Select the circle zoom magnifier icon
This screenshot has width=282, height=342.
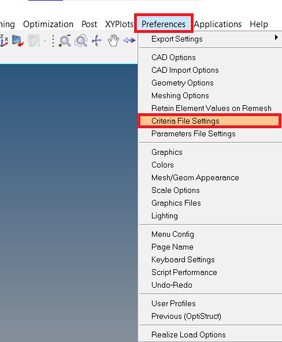pos(81,40)
